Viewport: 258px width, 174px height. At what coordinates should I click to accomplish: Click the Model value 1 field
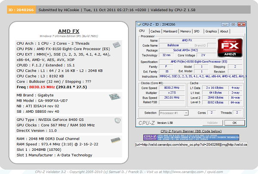click(x=202, y=66)
